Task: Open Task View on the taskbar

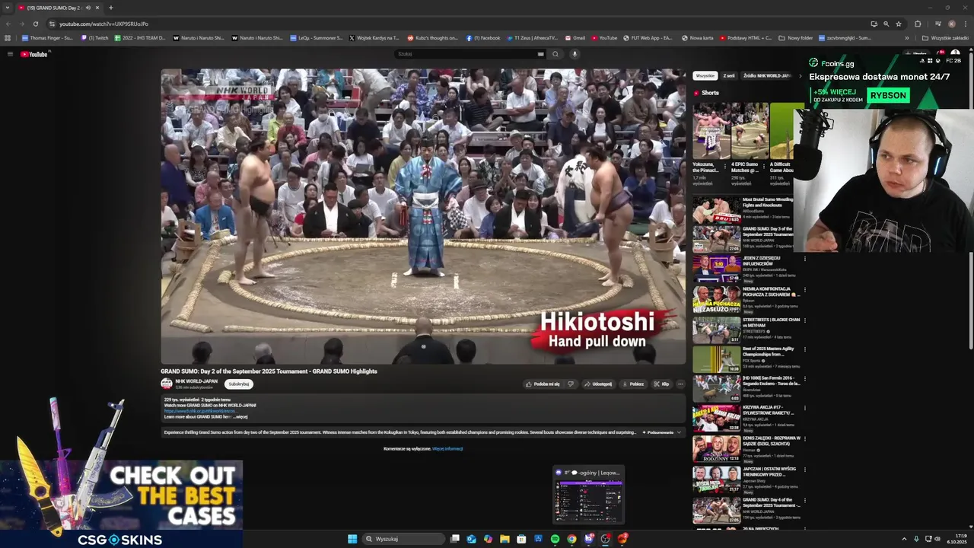Action: pyautogui.click(x=455, y=539)
